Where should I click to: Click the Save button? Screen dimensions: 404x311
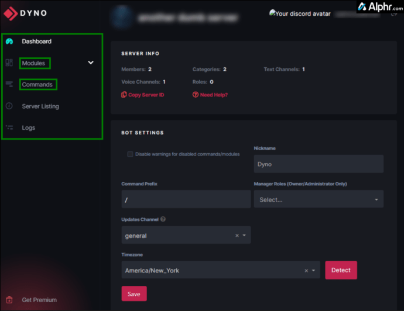134,294
